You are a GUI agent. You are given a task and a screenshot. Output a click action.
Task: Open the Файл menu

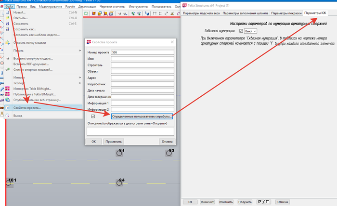[x=9, y=7]
